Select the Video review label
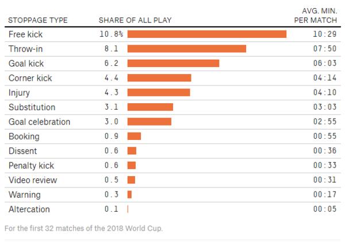This screenshot has width=345, height=242. [33, 180]
